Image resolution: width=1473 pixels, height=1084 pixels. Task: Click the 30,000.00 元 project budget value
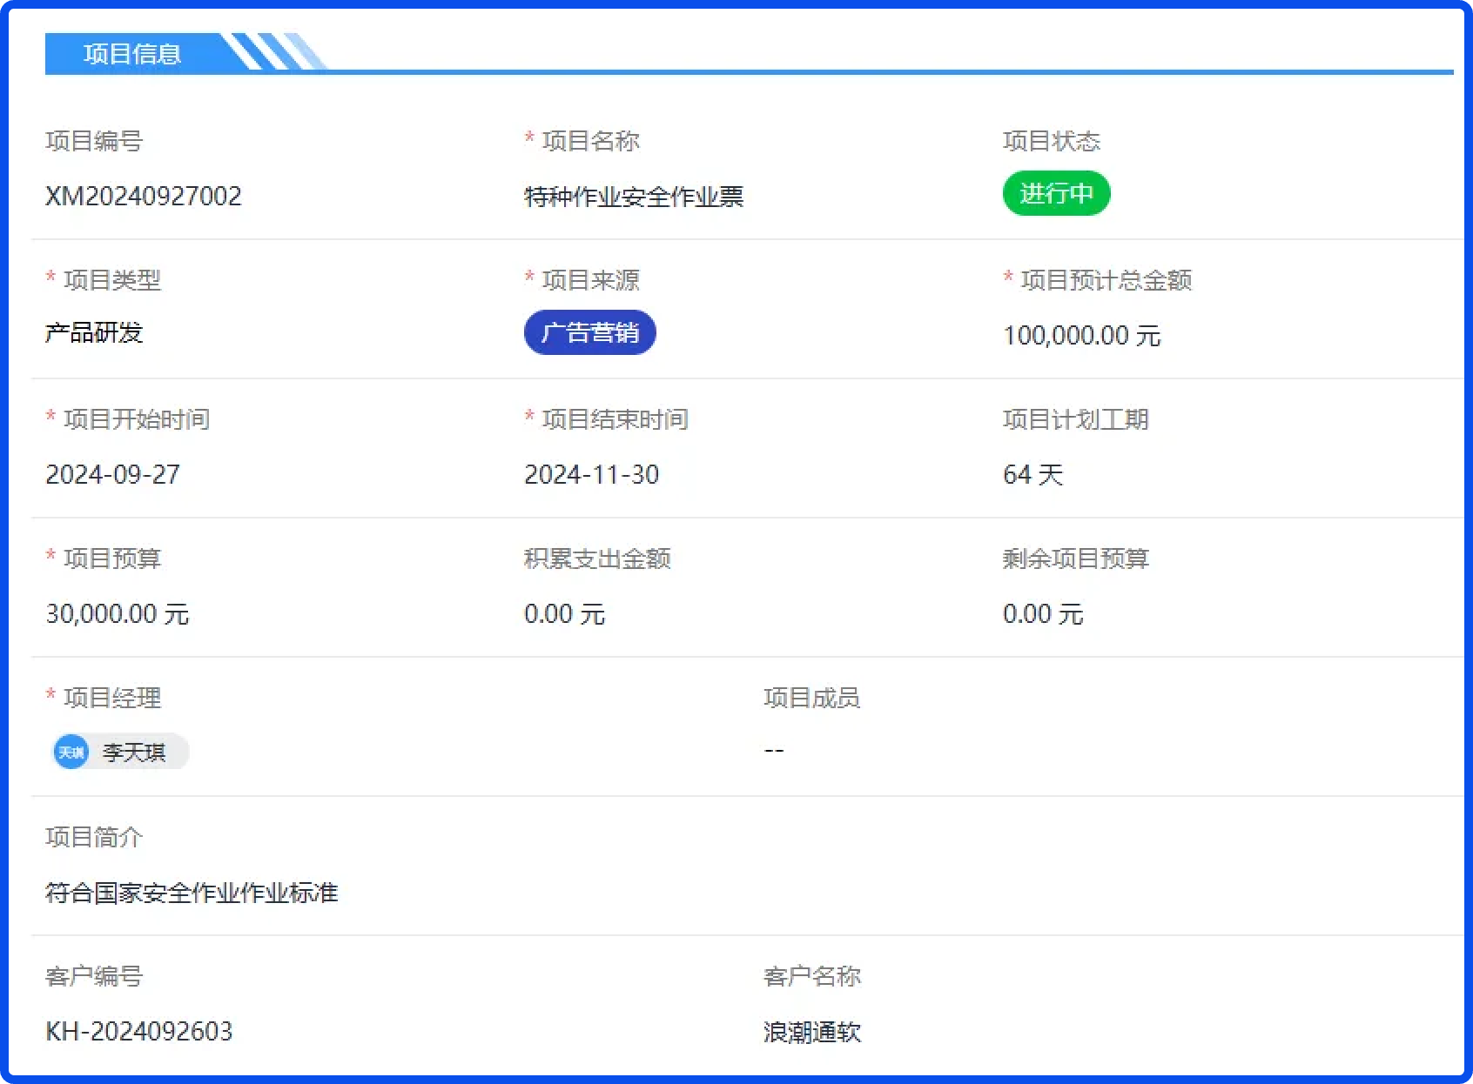(x=118, y=614)
